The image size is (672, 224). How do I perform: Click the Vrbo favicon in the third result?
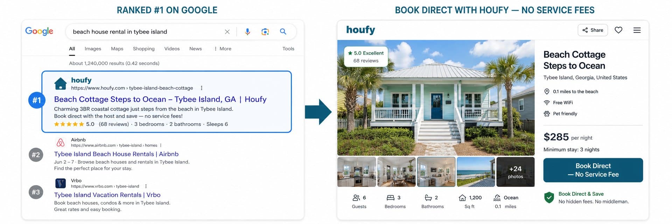point(61,183)
